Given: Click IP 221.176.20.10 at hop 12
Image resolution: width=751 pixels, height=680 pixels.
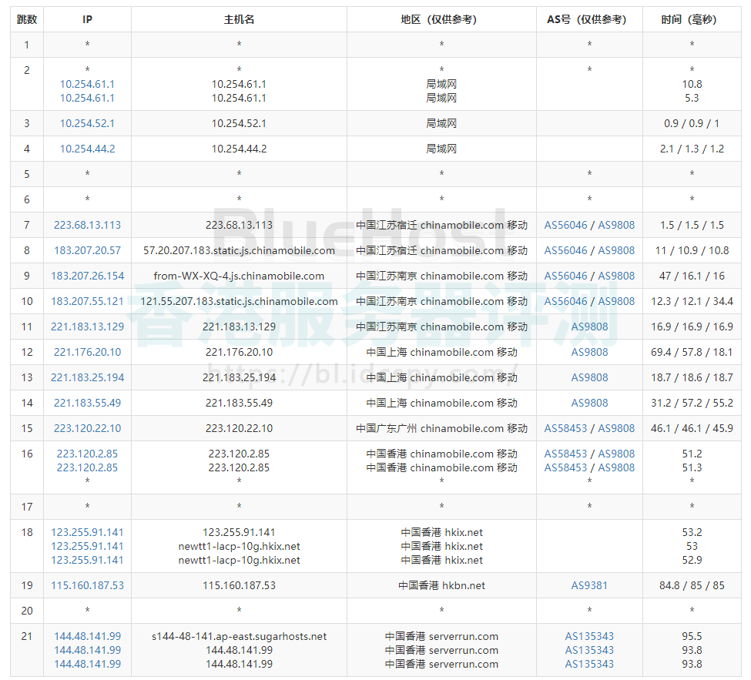Looking at the screenshot, I should 87,352.
